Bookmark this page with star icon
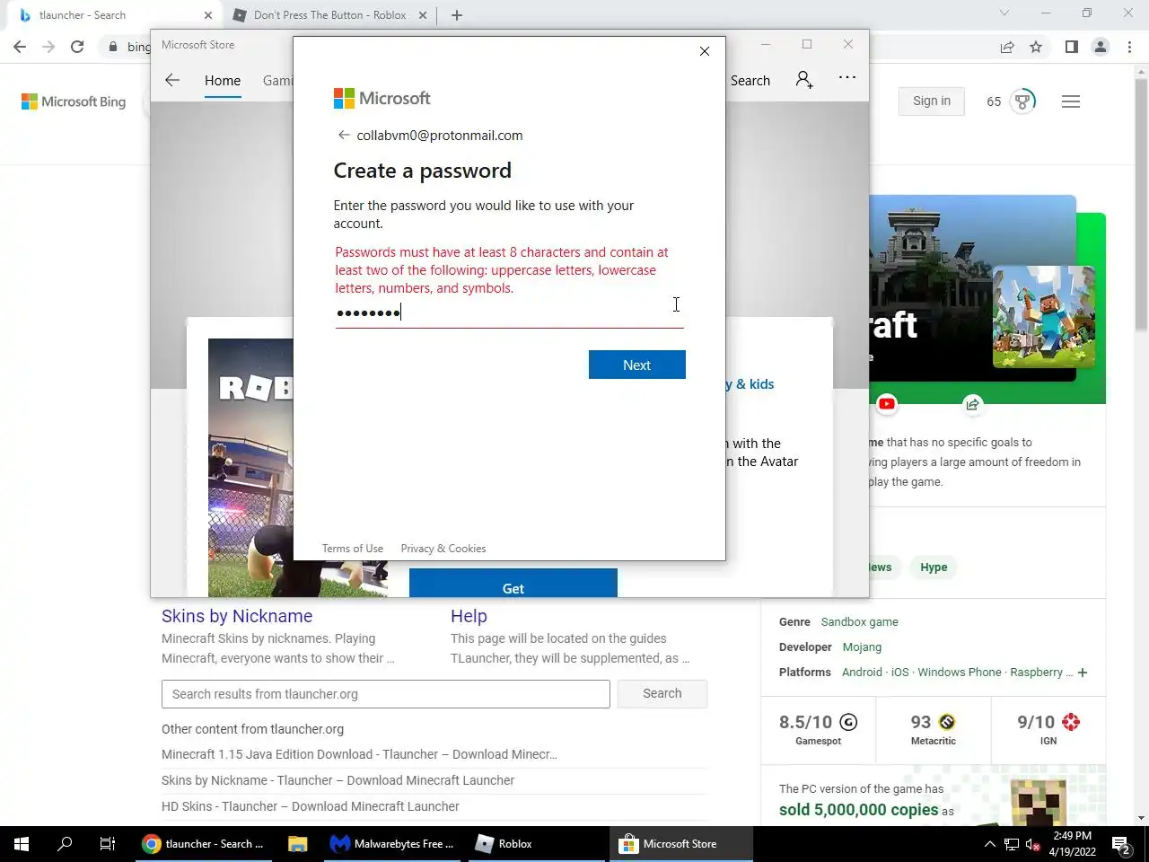 click(x=1036, y=47)
